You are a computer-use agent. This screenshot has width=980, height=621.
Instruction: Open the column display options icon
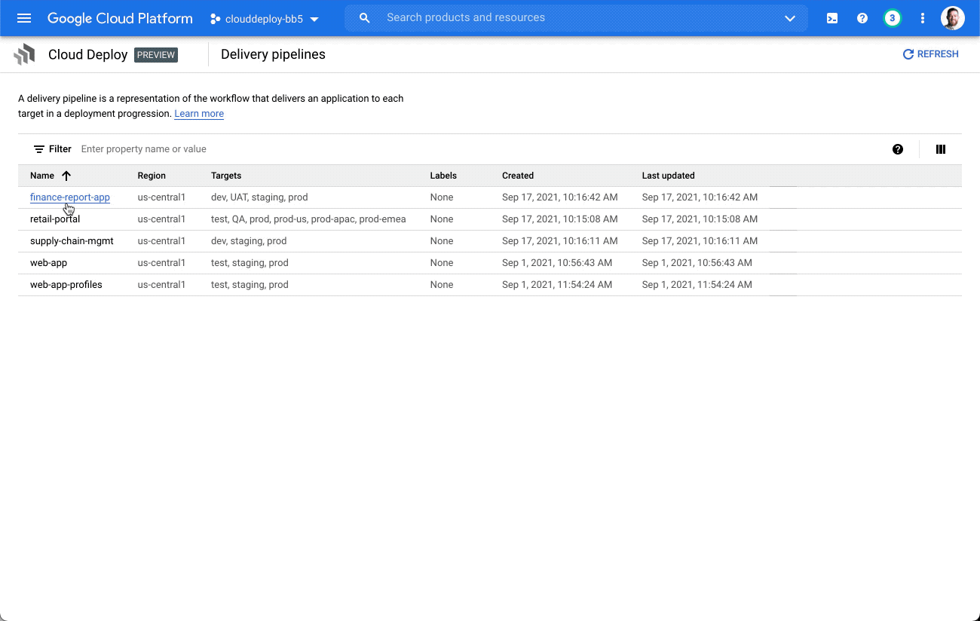941,149
